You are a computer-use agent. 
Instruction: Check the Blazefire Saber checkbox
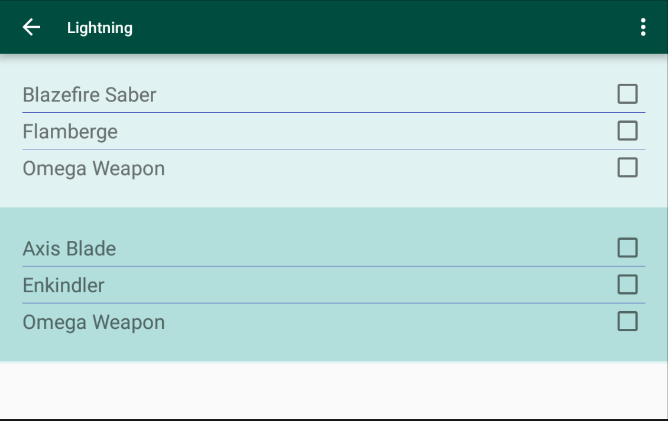tap(627, 94)
